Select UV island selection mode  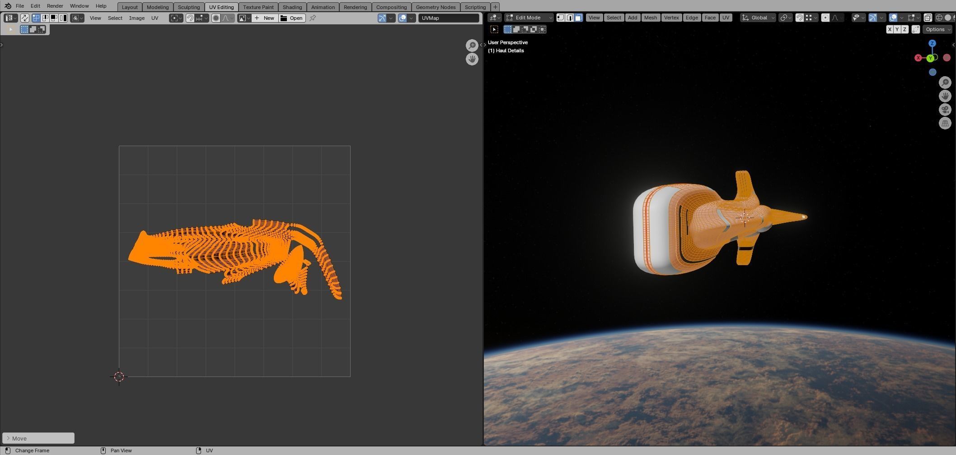[x=63, y=18]
